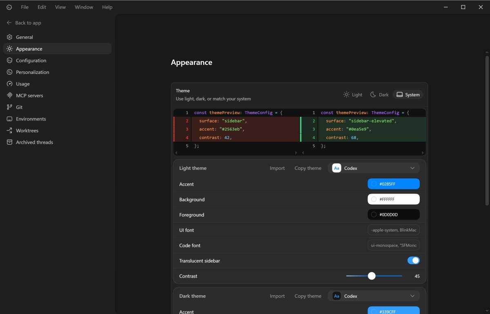Screen dimensions: 490x314
Task: Disable the Translucent sidebar switch
Action: pyautogui.click(x=413, y=261)
